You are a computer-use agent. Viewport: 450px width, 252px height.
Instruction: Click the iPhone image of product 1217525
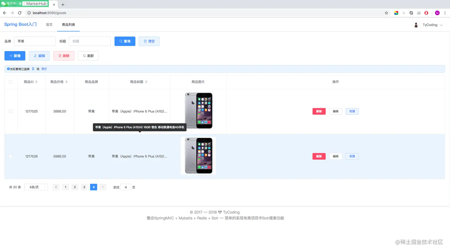(x=199, y=111)
